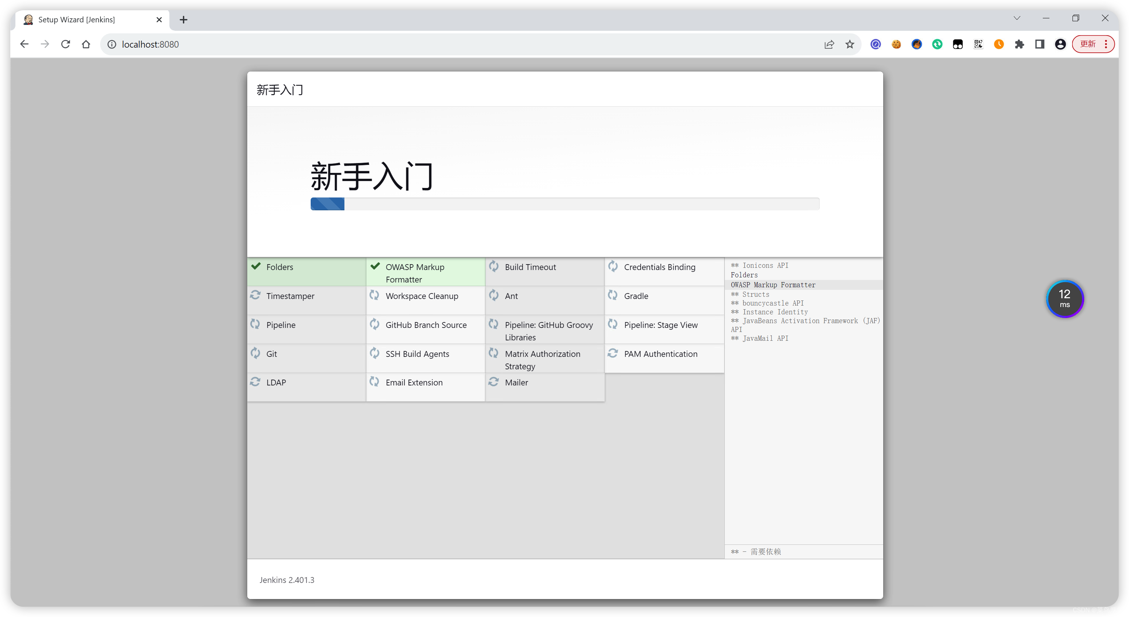
Task: Click the share page icon
Action: pyautogui.click(x=829, y=44)
